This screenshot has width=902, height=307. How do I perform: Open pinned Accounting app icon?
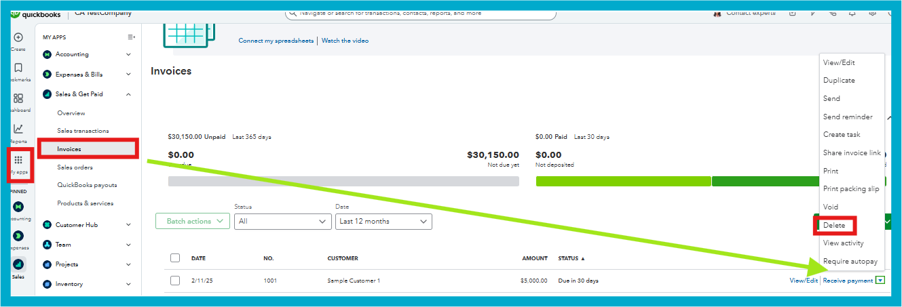(18, 207)
